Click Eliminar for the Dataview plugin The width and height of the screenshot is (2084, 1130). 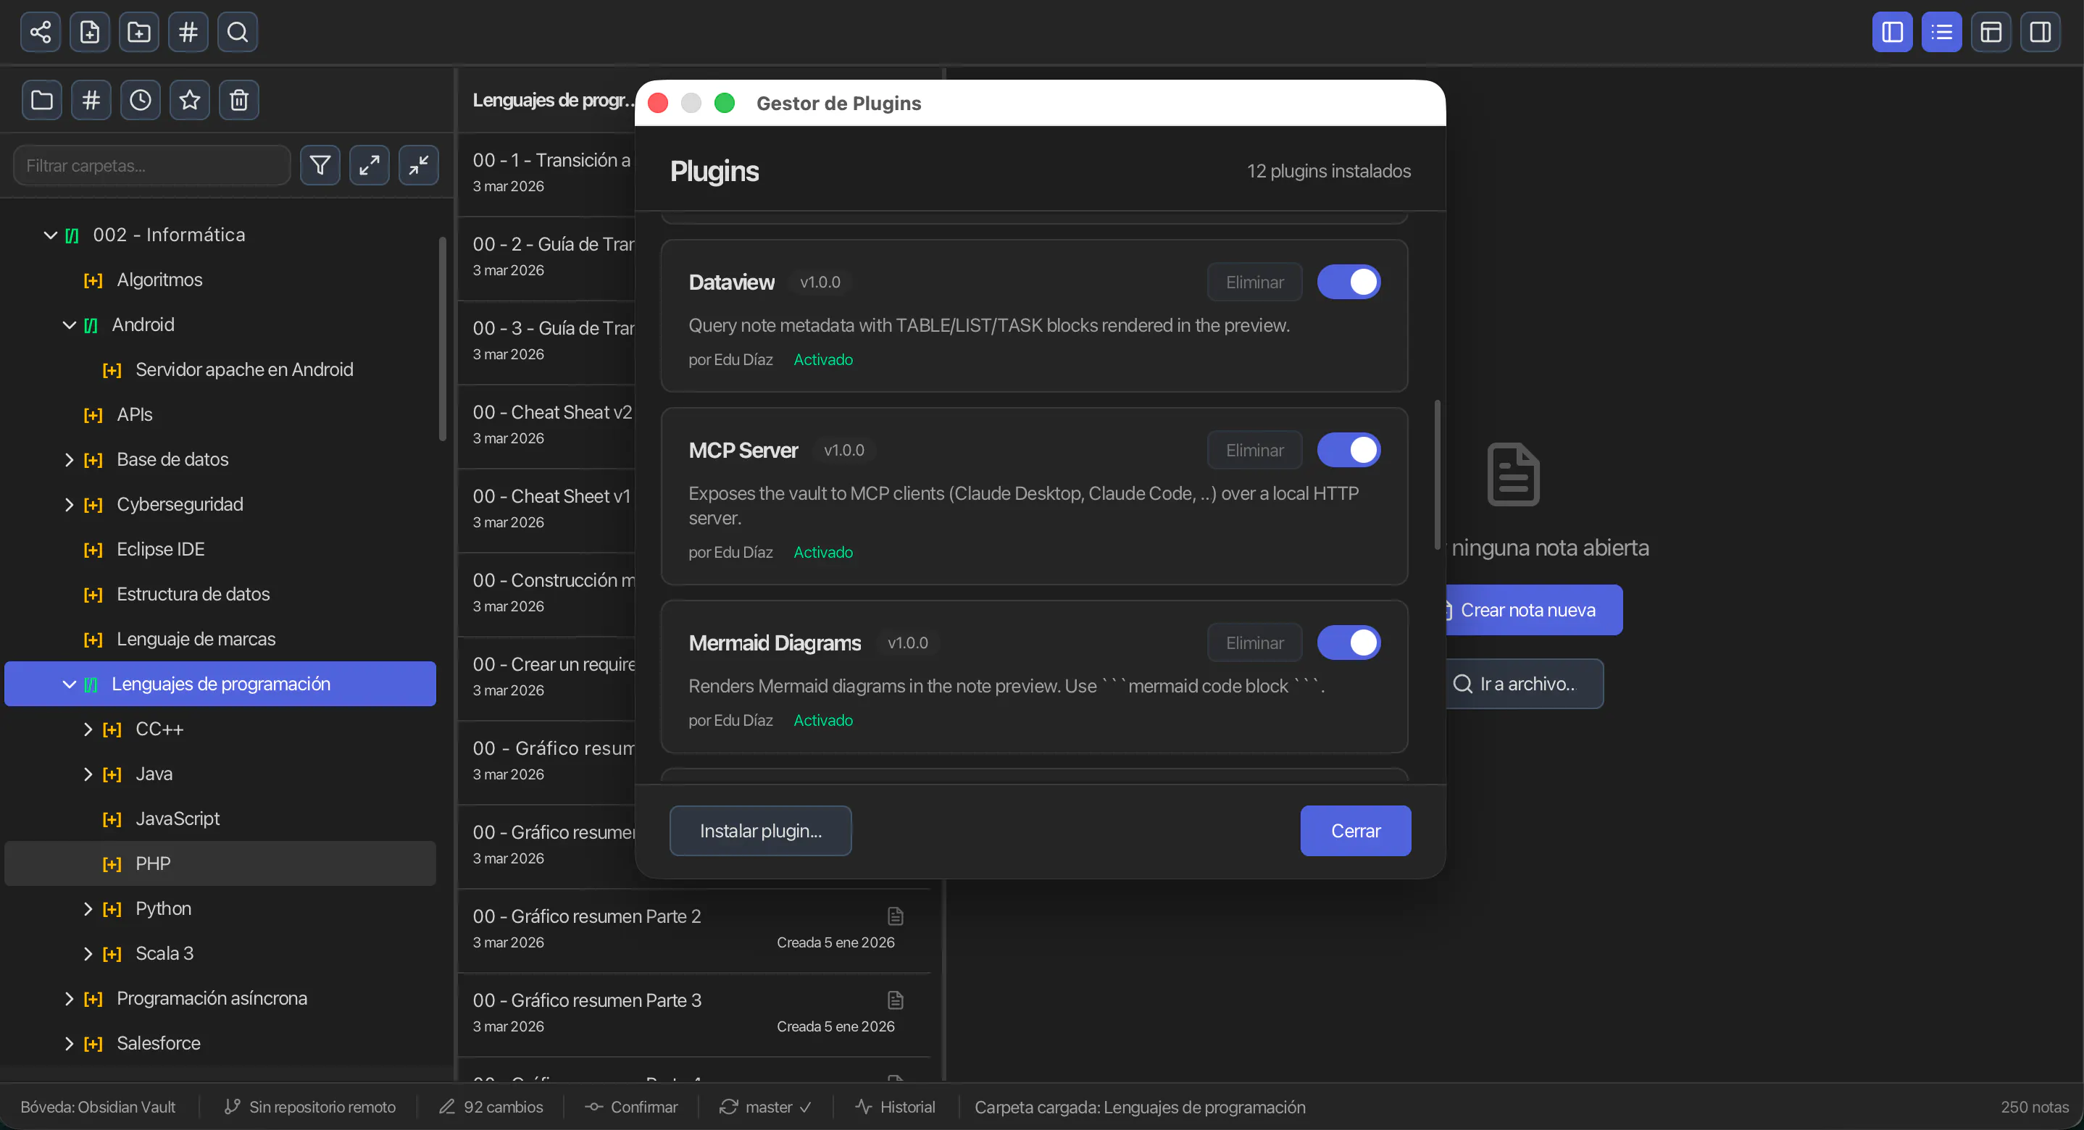[1255, 282]
